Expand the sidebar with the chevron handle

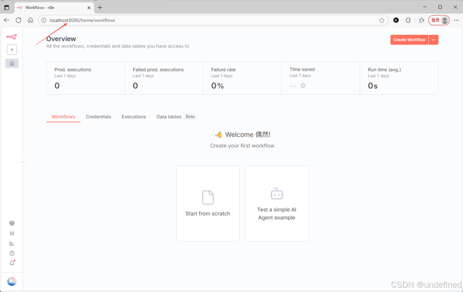coord(22,162)
